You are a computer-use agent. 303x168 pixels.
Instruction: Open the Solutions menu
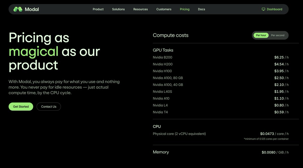(x=118, y=9)
